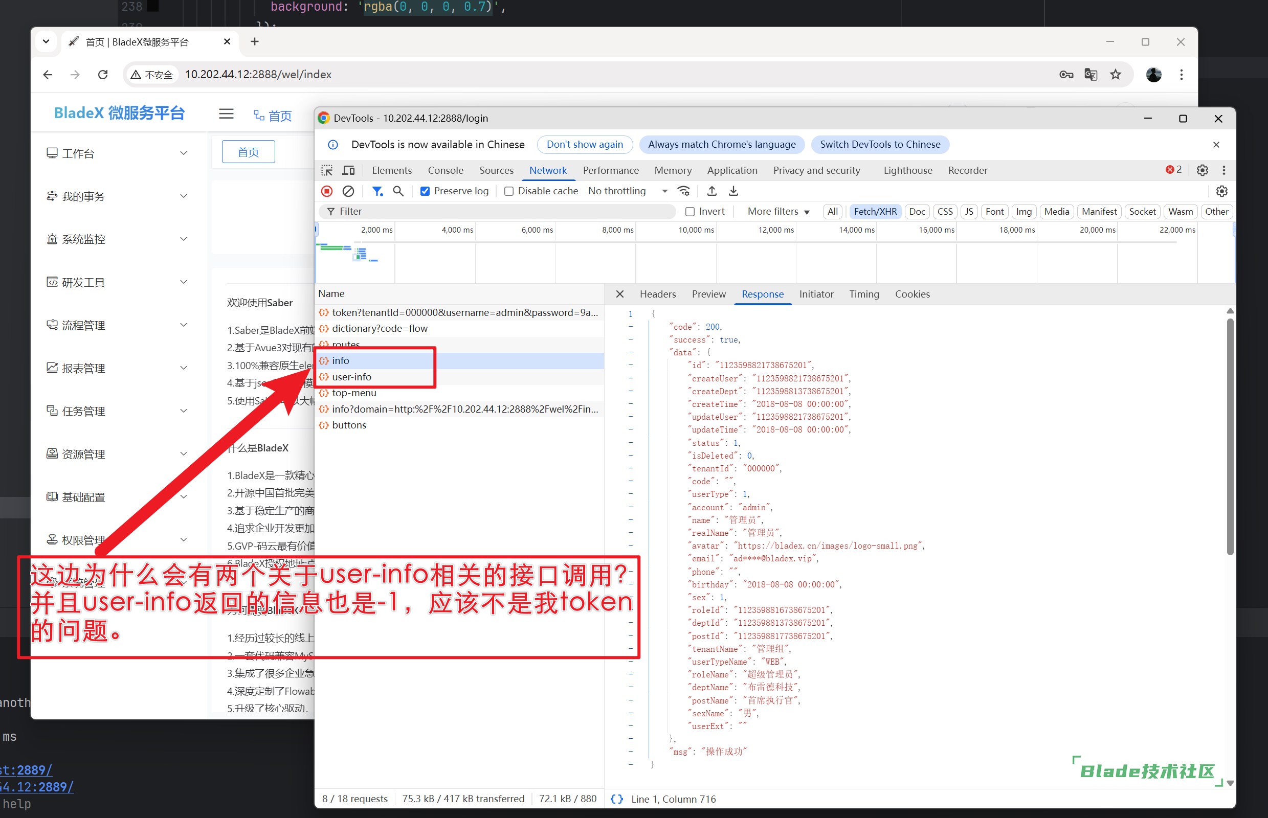Toggle the network filter funnel icon
This screenshot has height=818, width=1268.
377,191
